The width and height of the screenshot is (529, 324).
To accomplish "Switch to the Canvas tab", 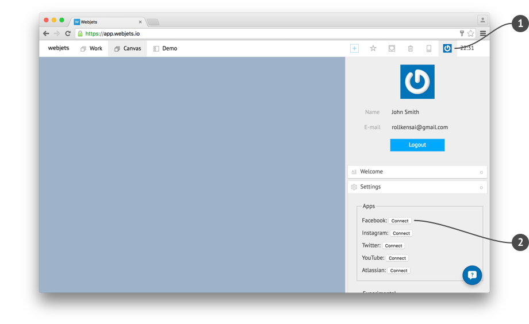I will [x=128, y=49].
